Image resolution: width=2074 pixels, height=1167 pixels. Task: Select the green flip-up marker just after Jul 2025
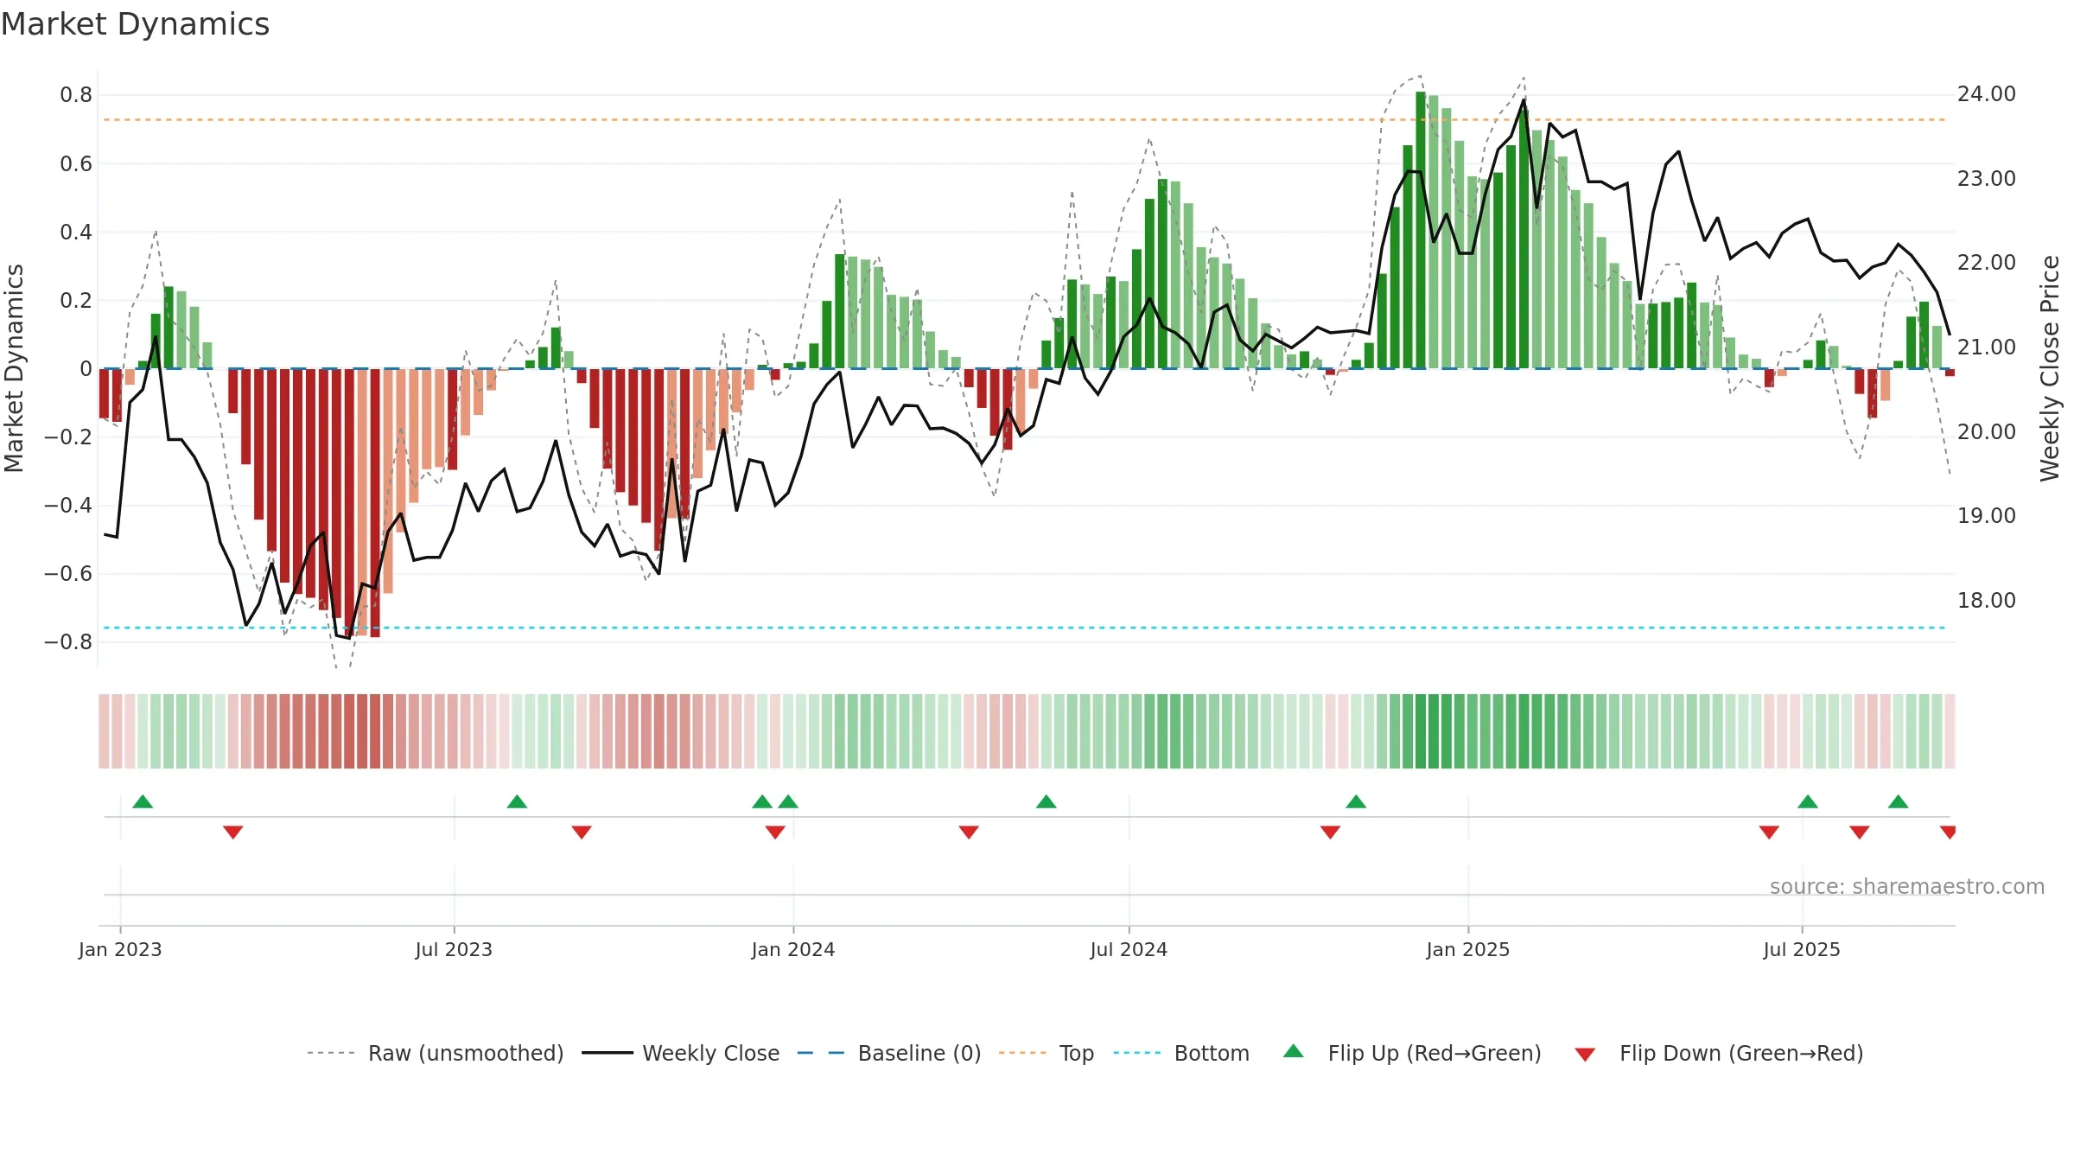tap(1808, 801)
